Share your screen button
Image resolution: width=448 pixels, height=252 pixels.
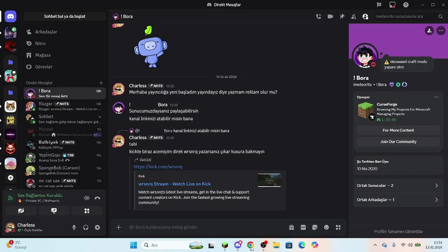54,211
